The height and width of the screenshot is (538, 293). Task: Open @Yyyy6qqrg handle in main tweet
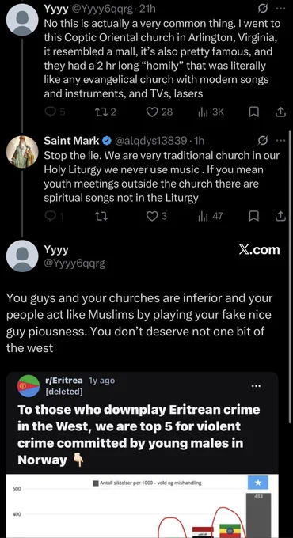(74, 263)
